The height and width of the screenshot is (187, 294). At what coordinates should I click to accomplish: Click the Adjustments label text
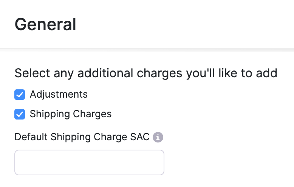click(x=59, y=94)
